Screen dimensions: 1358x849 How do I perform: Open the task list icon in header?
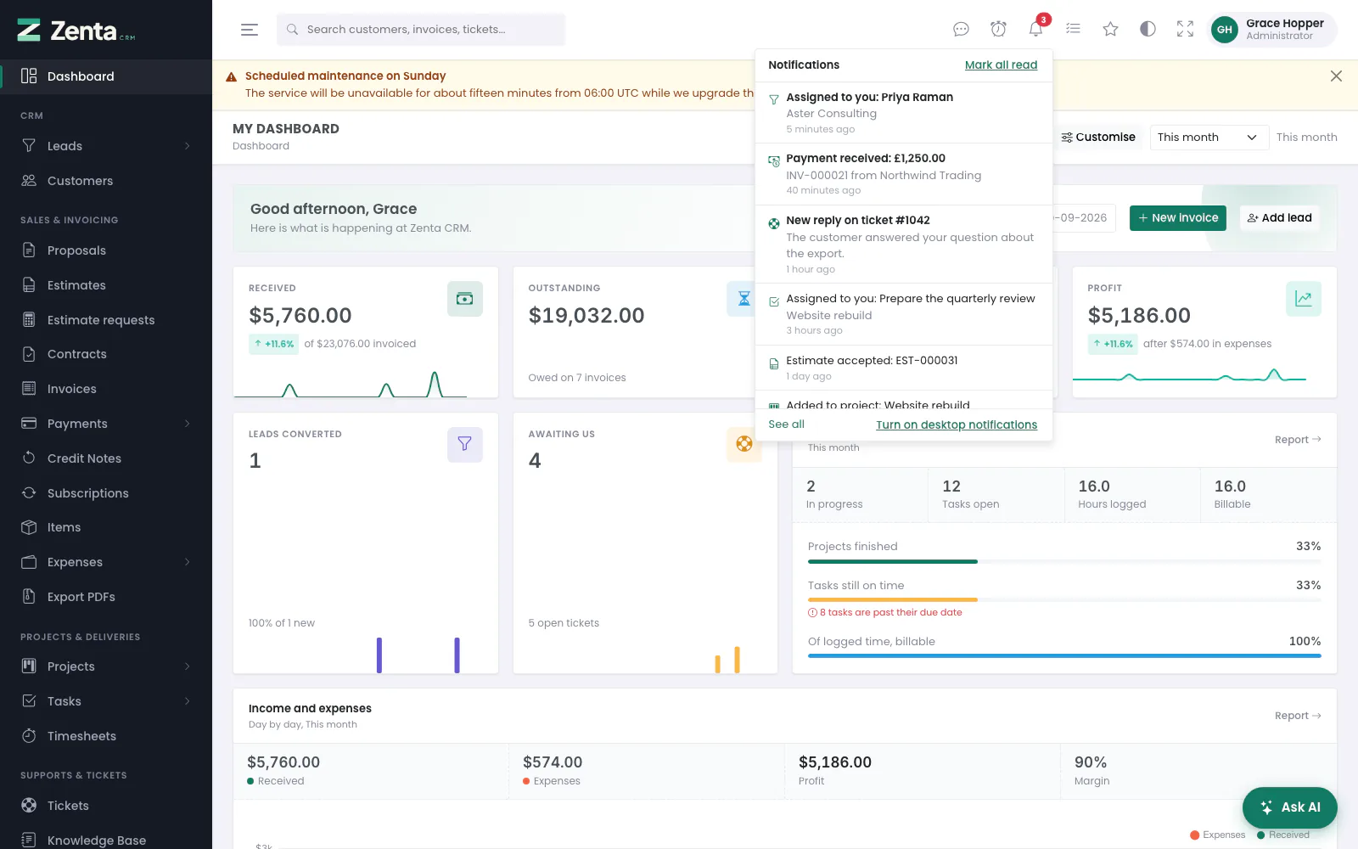1073,29
